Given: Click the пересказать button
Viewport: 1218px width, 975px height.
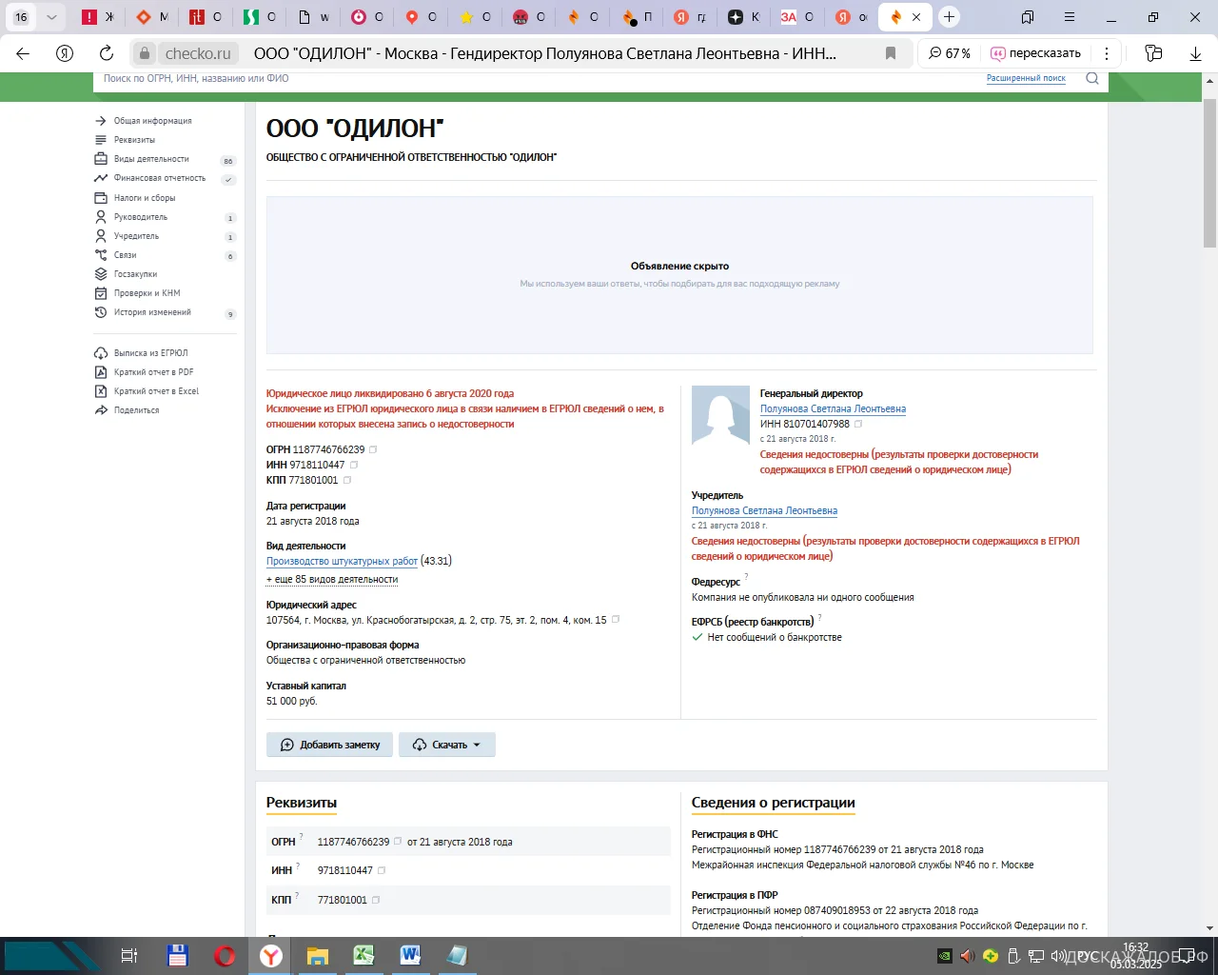Looking at the screenshot, I should (x=1035, y=53).
